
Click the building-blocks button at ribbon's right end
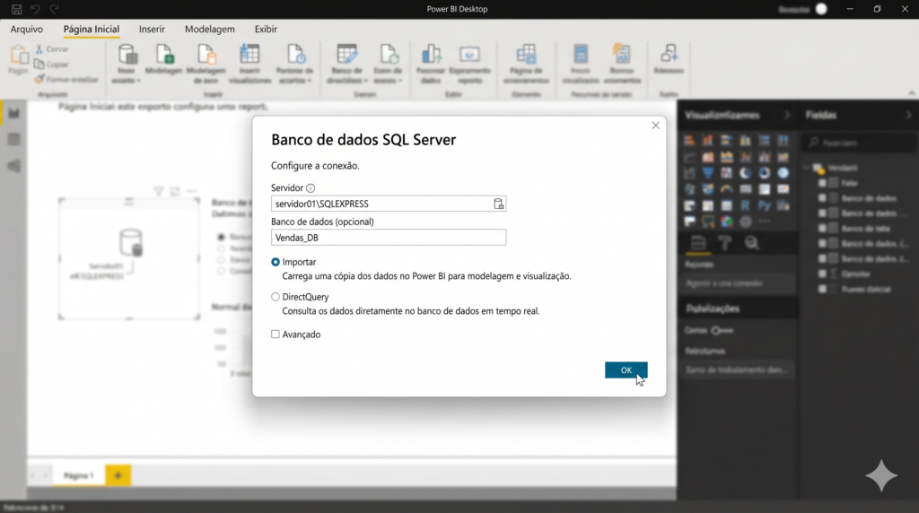coord(669,59)
